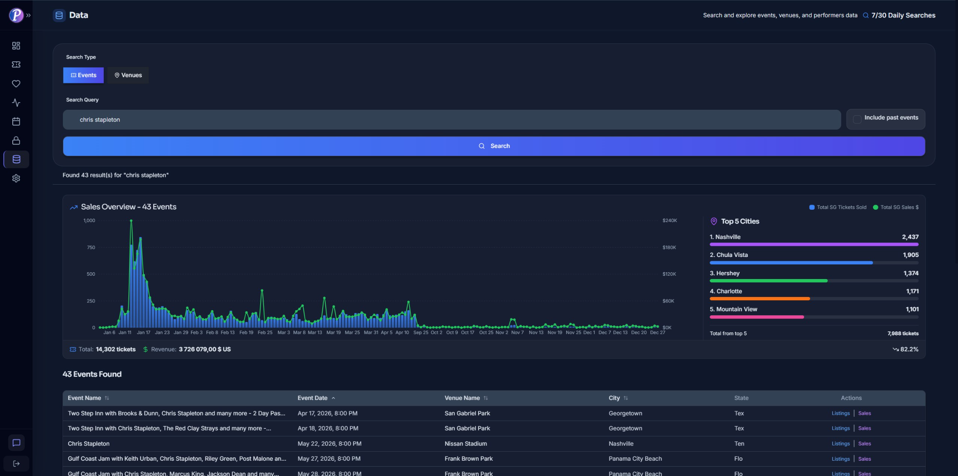Screen dimensions: 958x476
Task: Open Listings for the Chris Stapleton Nashville event
Action: point(840,443)
